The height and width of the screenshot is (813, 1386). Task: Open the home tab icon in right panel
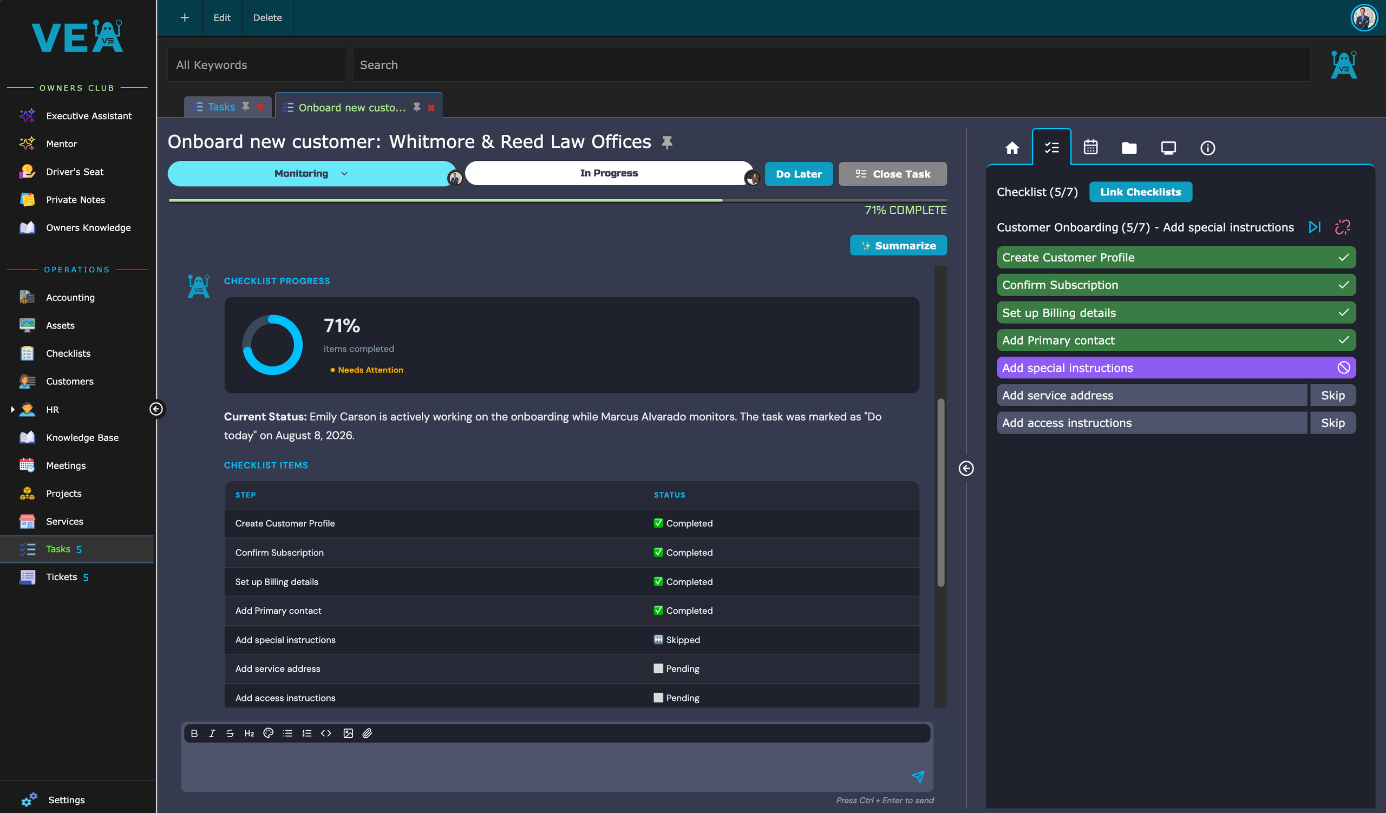[1012, 148]
